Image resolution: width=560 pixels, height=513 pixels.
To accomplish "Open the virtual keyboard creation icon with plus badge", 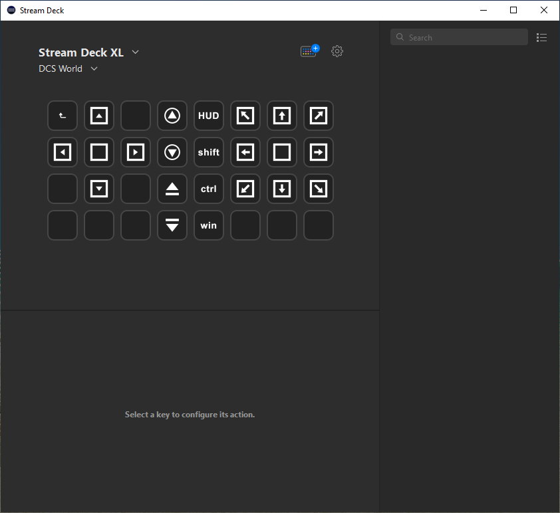I will click(x=309, y=51).
